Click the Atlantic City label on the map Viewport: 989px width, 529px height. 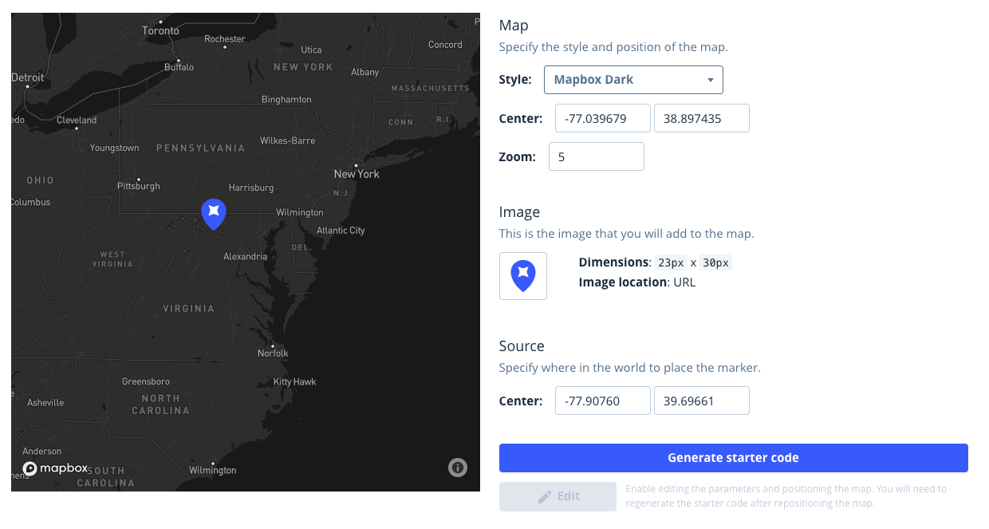[x=340, y=230]
